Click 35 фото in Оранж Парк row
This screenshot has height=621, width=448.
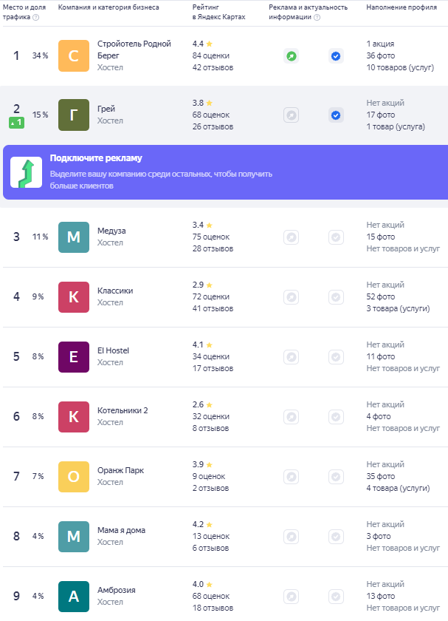(380, 476)
